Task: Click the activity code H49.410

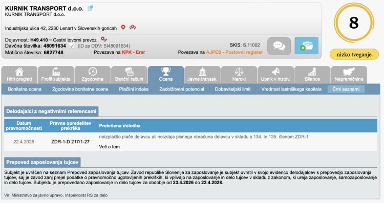Action: 39,40
